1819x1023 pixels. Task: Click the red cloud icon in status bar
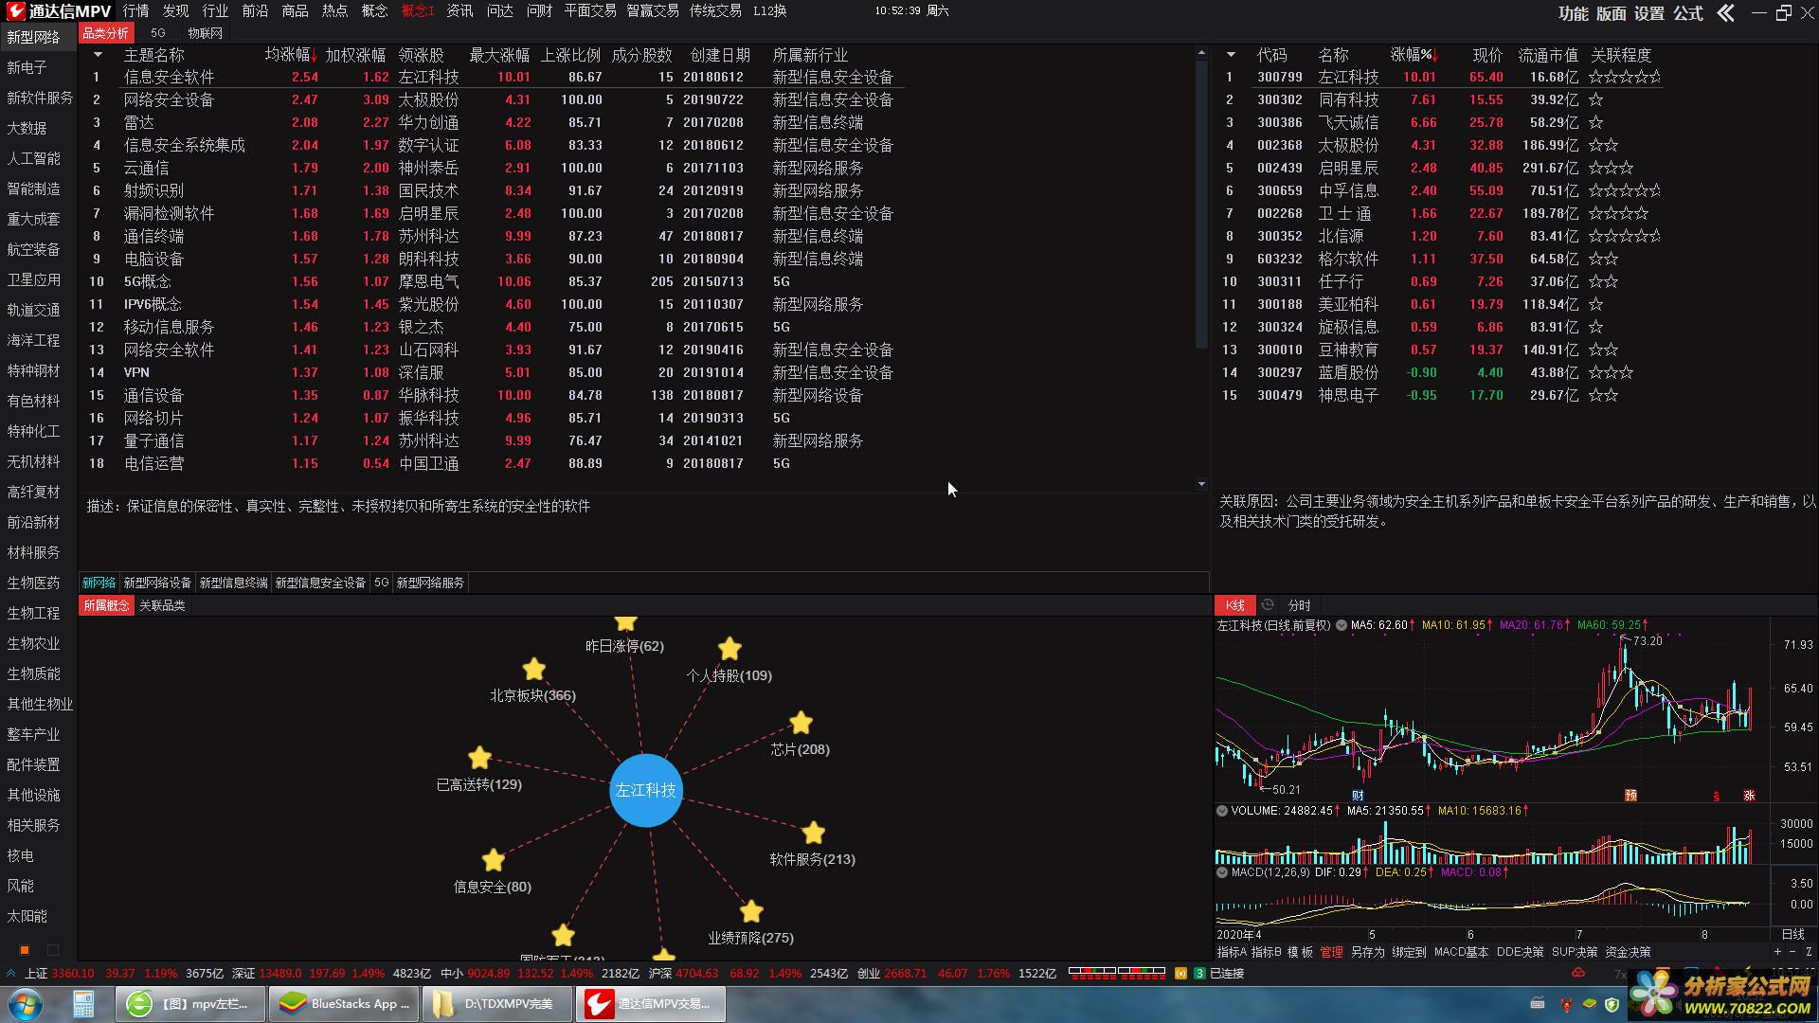(x=1578, y=973)
